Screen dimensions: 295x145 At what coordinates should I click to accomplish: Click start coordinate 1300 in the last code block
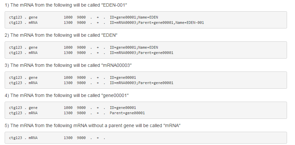coord(68,138)
